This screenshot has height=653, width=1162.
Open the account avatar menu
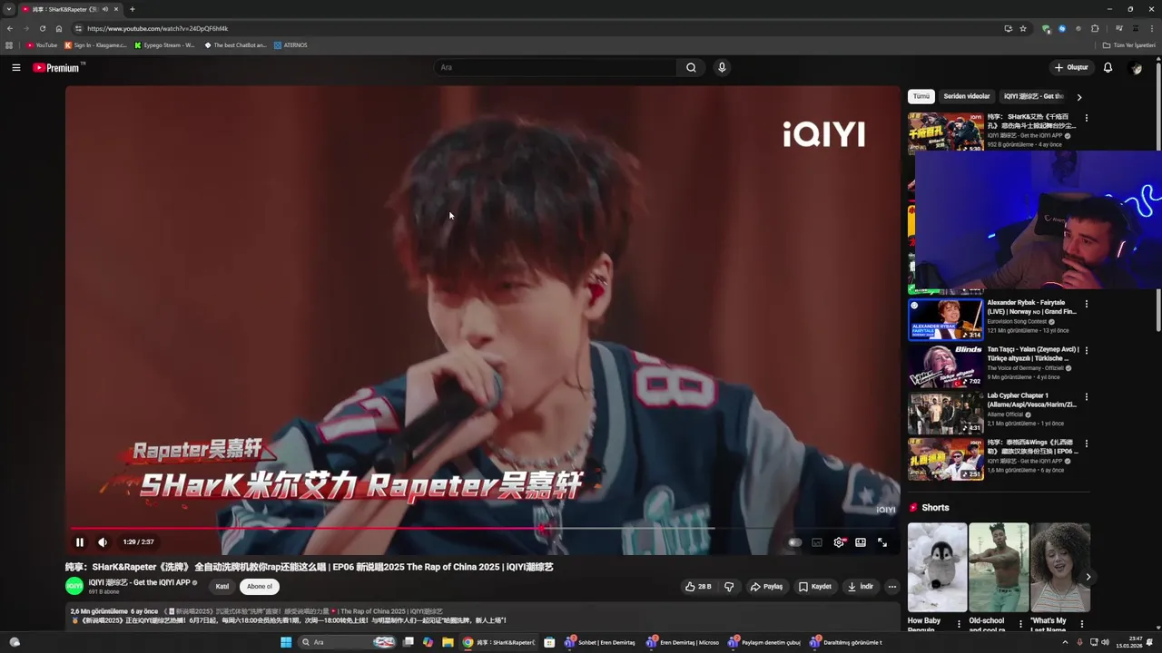pos(1136,68)
